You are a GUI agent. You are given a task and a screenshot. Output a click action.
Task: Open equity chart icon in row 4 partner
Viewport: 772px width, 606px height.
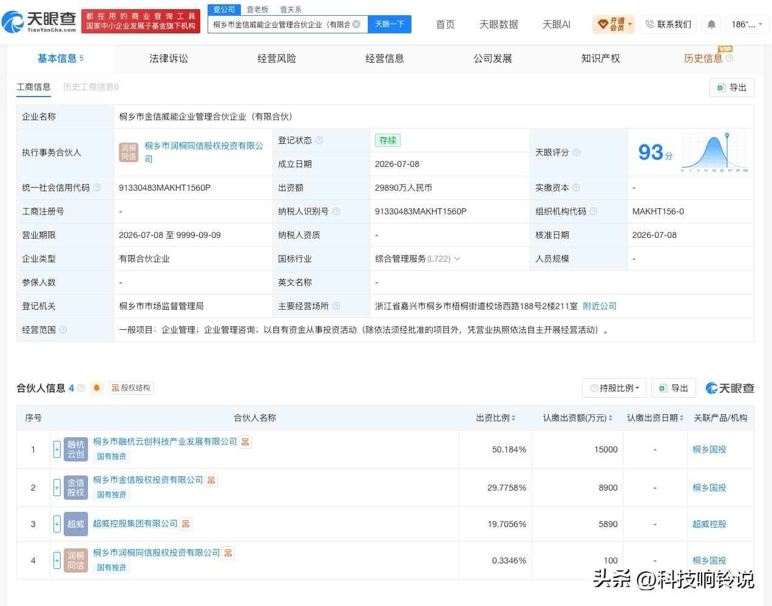pyautogui.click(x=228, y=553)
